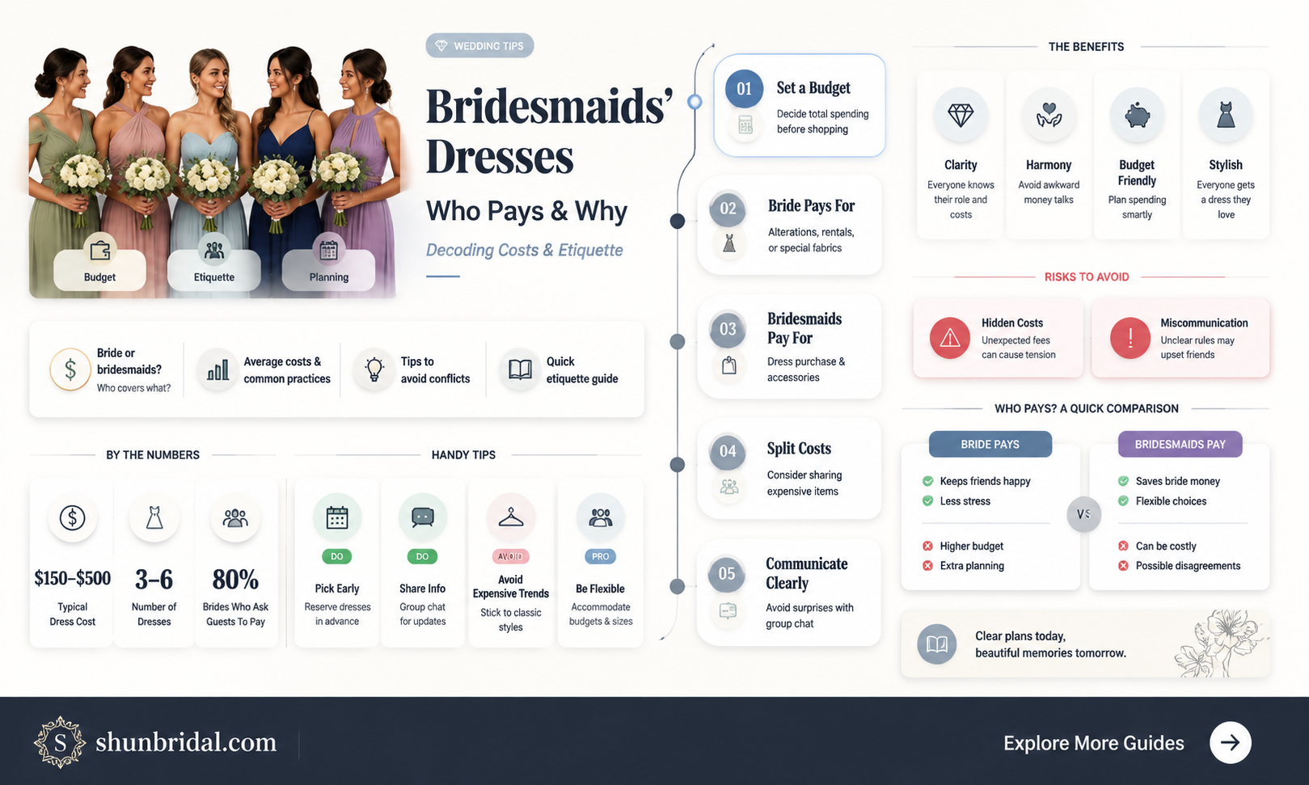Click the red cross next to Possible disagreements
The width and height of the screenshot is (1309, 785).
click(x=1124, y=566)
